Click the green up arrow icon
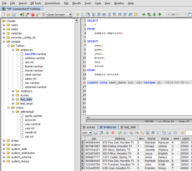The height and width of the screenshot is (171, 192). [160, 15]
